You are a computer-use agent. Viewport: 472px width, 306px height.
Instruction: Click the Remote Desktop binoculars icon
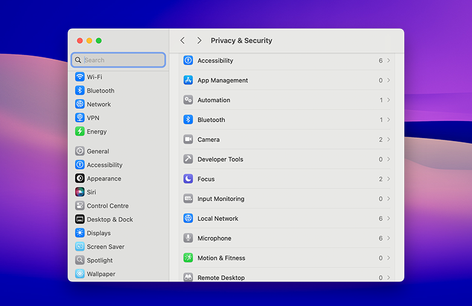coord(188,277)
